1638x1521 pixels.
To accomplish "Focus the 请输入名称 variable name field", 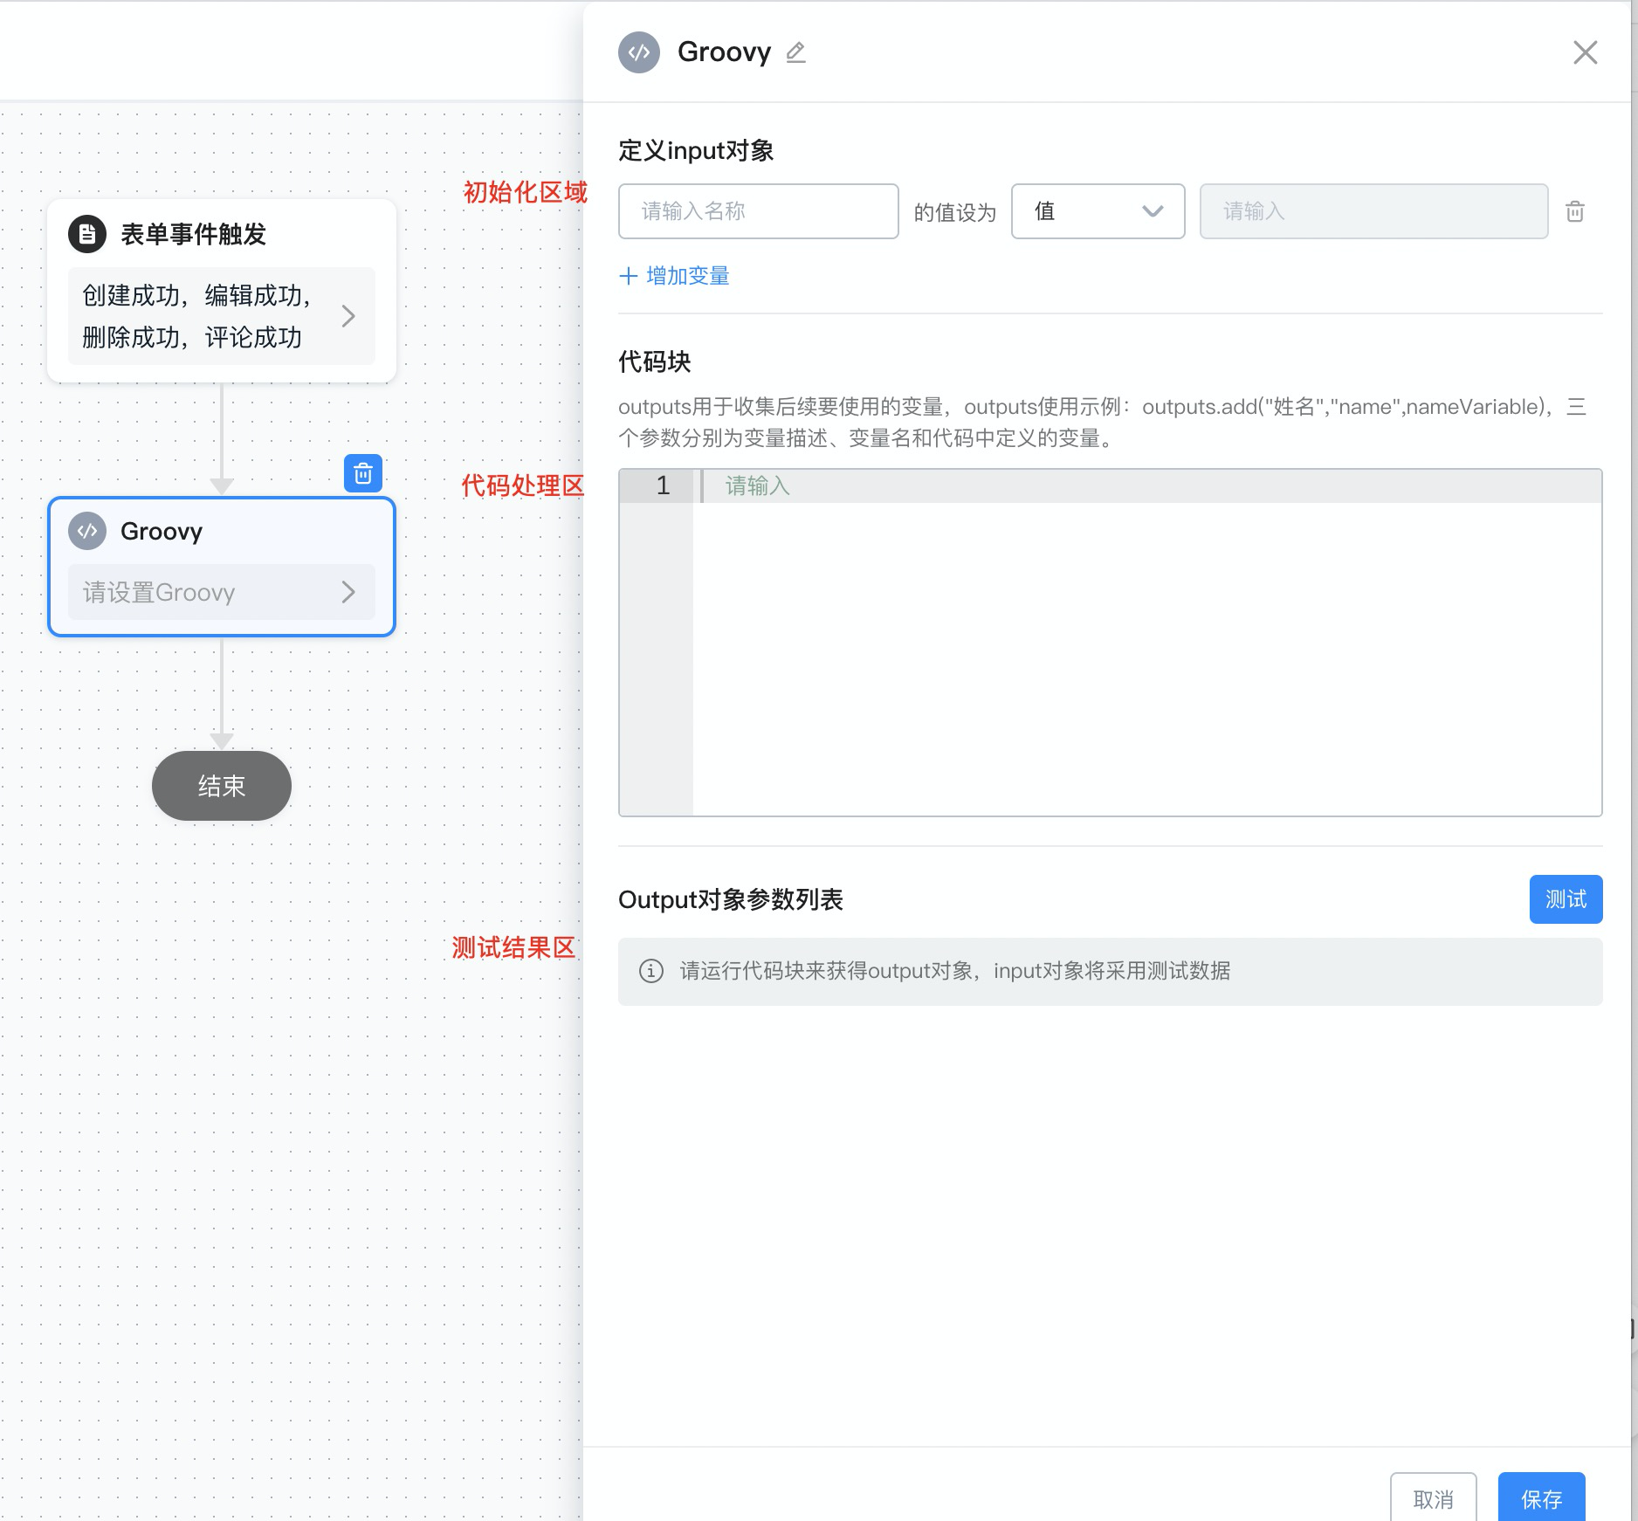I will click(758, 211).
